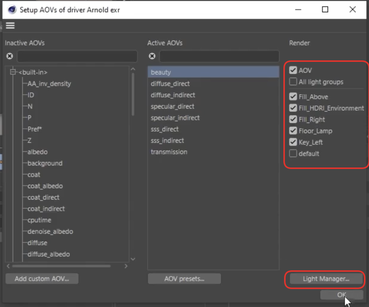
Task: Click the Inactive AOVs list scroll down arrow
Action: [x=133, y=259]
